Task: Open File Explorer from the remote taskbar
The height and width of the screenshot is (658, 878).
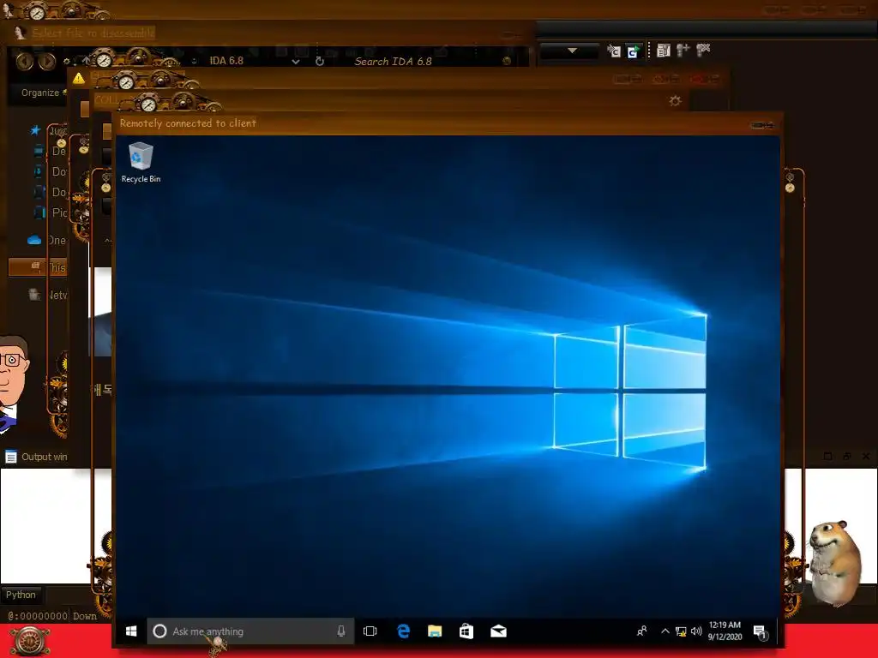Action: (x=435, y=631)
